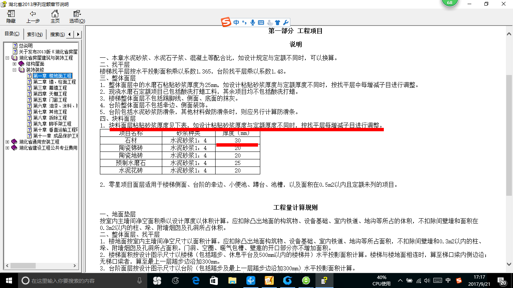This screenshot has height=288, width=513.
Task: Click the table cell 水泥花砖
Action: point(131,170)
